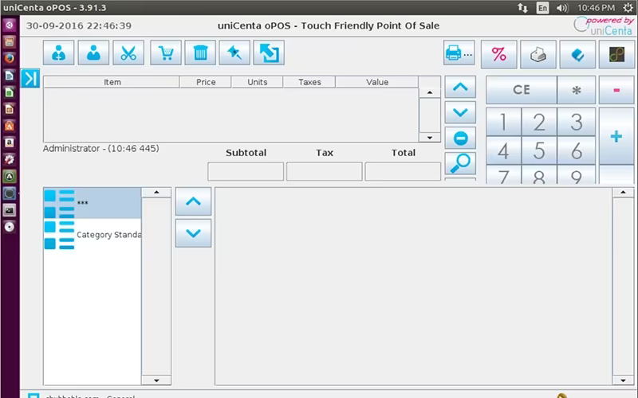Click the add customer icon in toolbar
638x398 pixels.
[58, 53]
